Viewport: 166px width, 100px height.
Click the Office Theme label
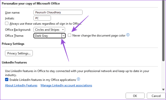(x=14, y=36)
